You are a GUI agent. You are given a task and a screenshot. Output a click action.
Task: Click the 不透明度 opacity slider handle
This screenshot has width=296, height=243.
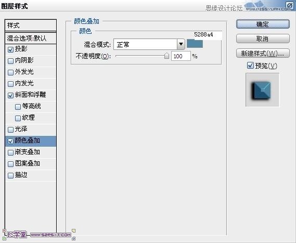166,56
